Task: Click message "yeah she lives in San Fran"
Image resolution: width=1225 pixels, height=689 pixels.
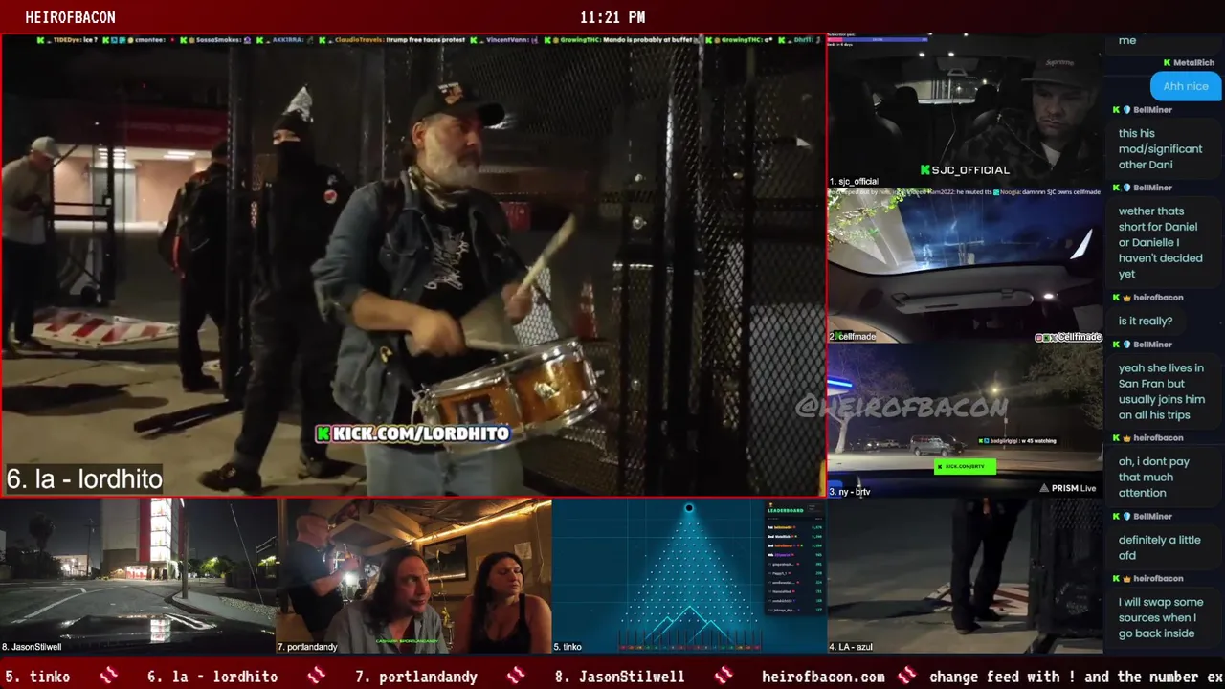Action: [x=1161, y=391]
